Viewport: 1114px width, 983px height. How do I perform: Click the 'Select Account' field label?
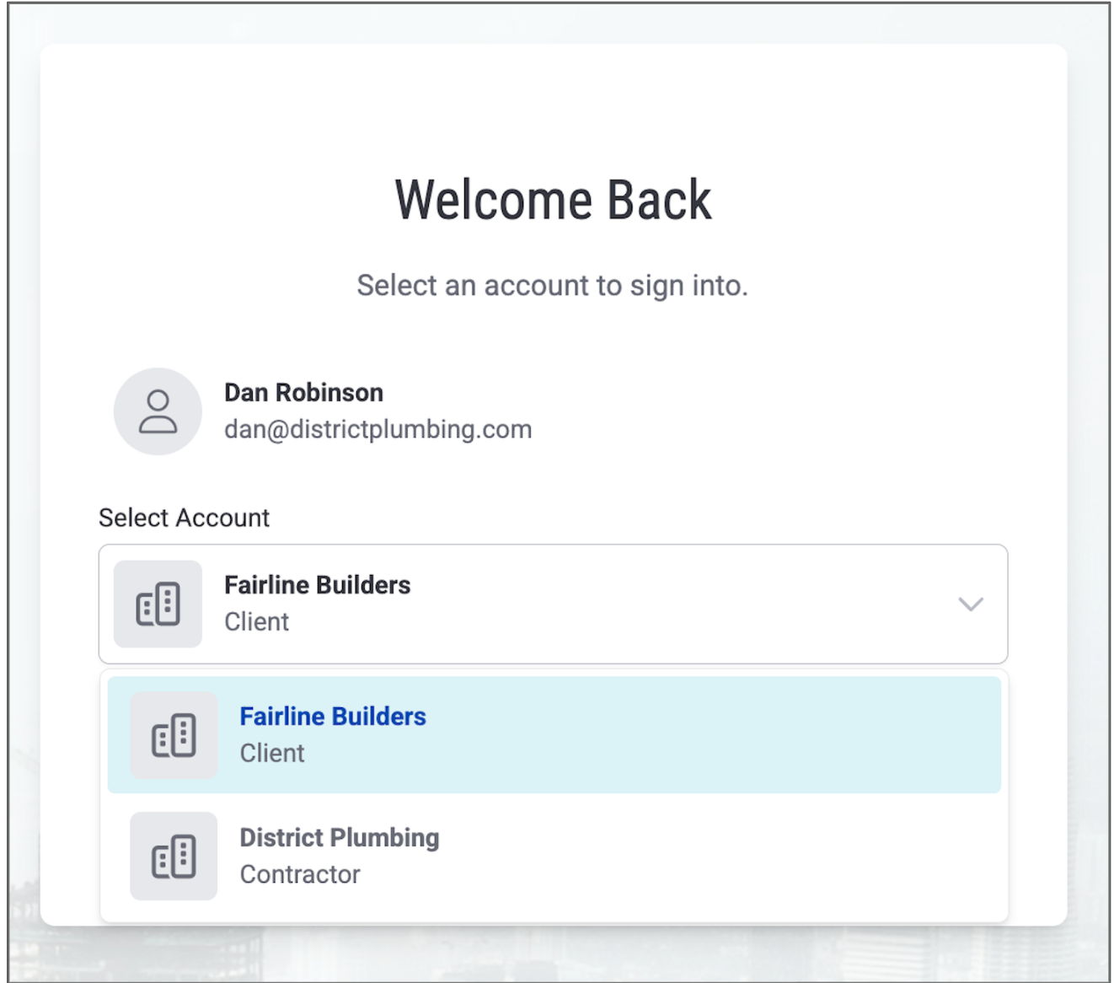tap(184, 518)
